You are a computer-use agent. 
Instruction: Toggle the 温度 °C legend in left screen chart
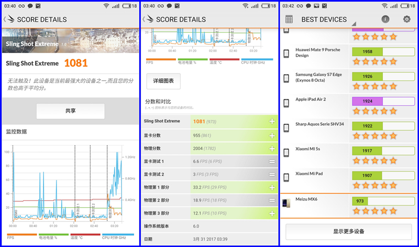point(85,237)
